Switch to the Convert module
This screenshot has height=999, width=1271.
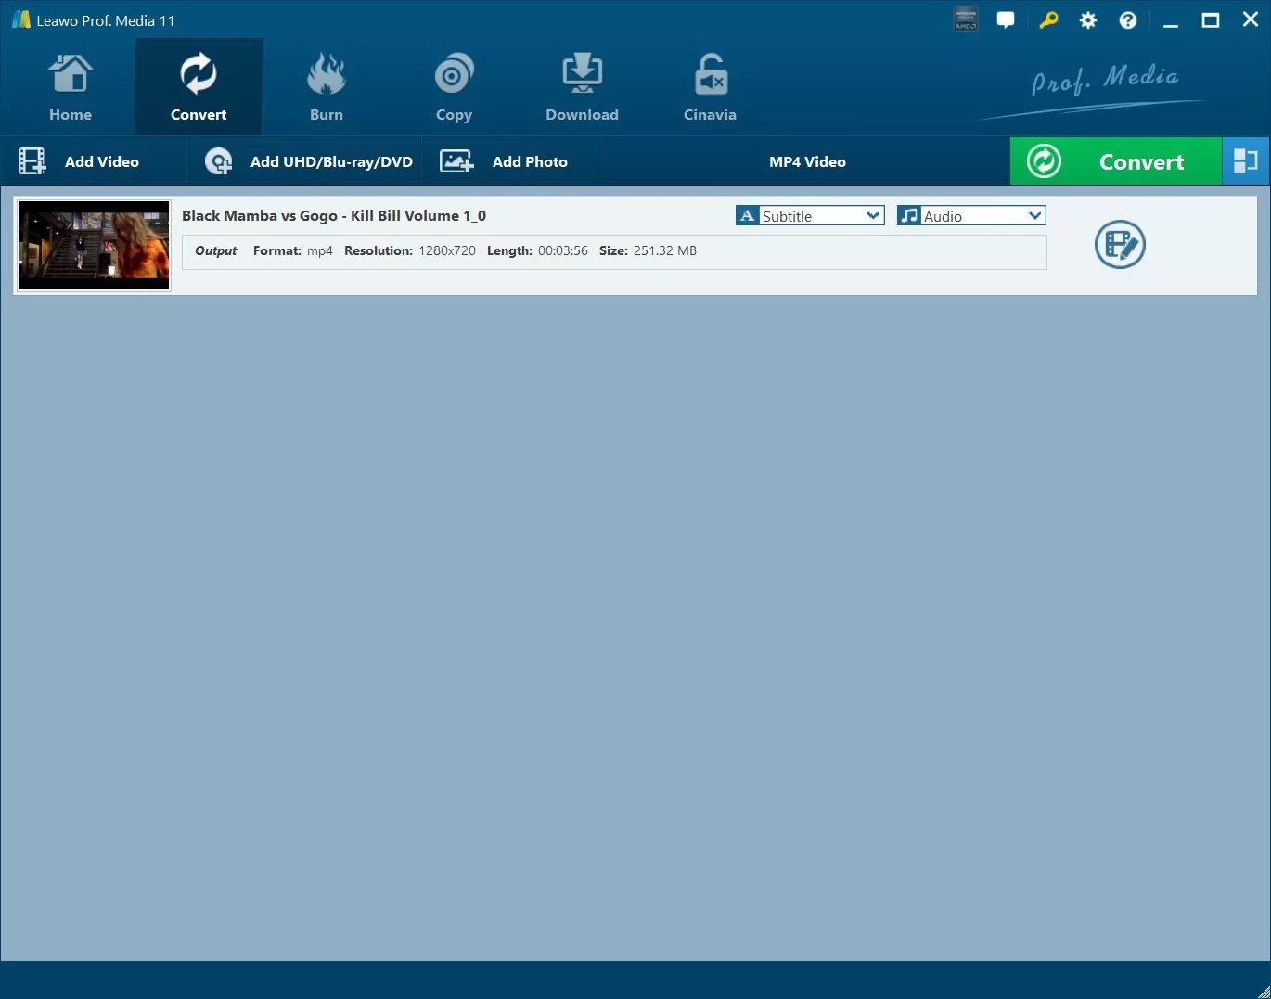[x=199, y=87]
